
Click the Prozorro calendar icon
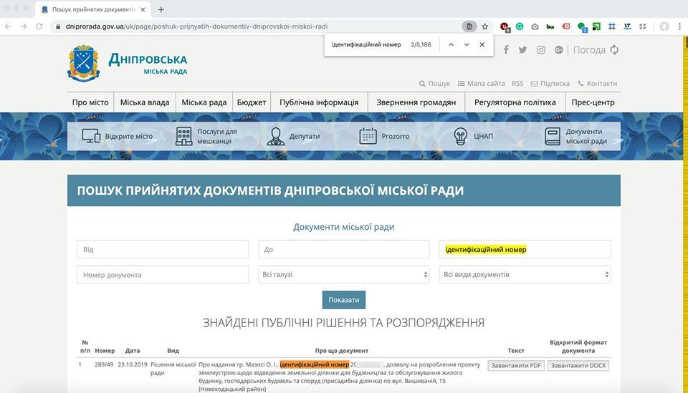coord(368,136)
